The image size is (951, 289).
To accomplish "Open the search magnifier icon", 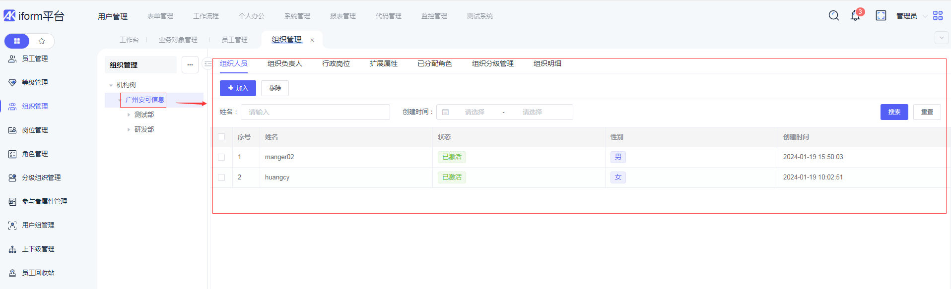I will click(834, 16).
